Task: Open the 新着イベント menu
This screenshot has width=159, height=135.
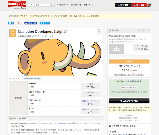Action: [x=89, y=5]
